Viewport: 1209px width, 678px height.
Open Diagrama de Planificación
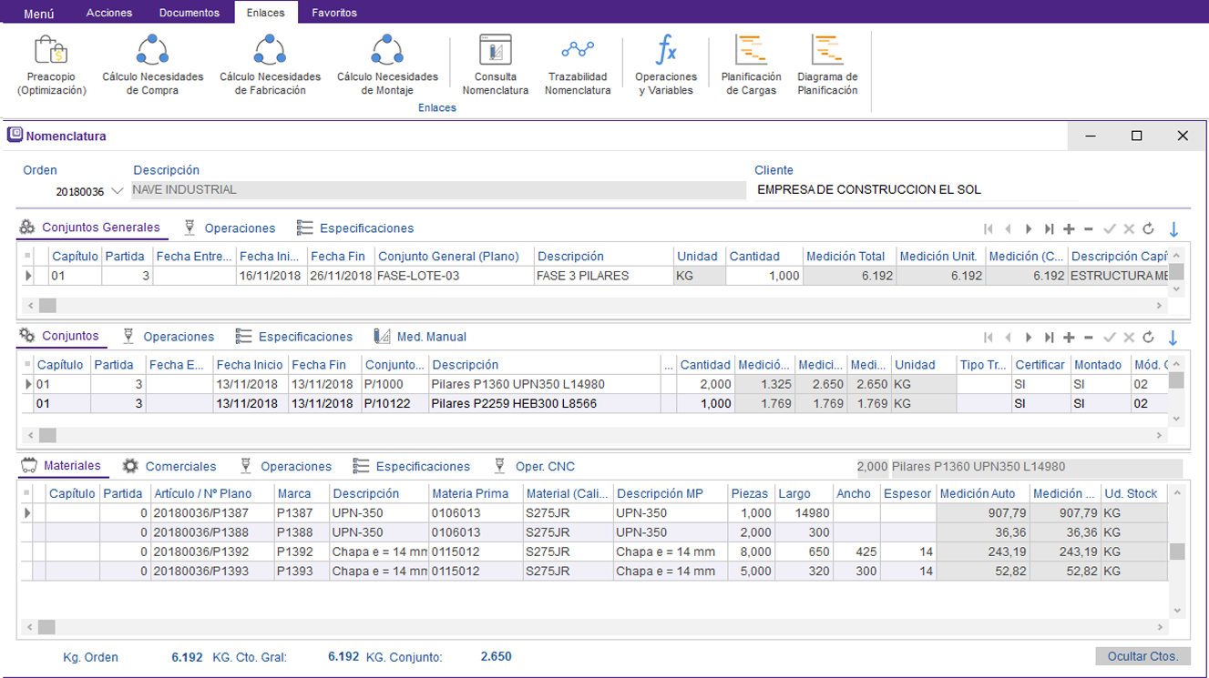click(827, 65)
